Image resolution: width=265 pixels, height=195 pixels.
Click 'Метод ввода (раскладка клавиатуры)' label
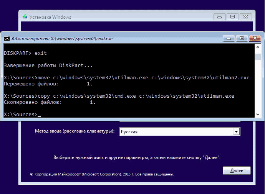(75, 131)
